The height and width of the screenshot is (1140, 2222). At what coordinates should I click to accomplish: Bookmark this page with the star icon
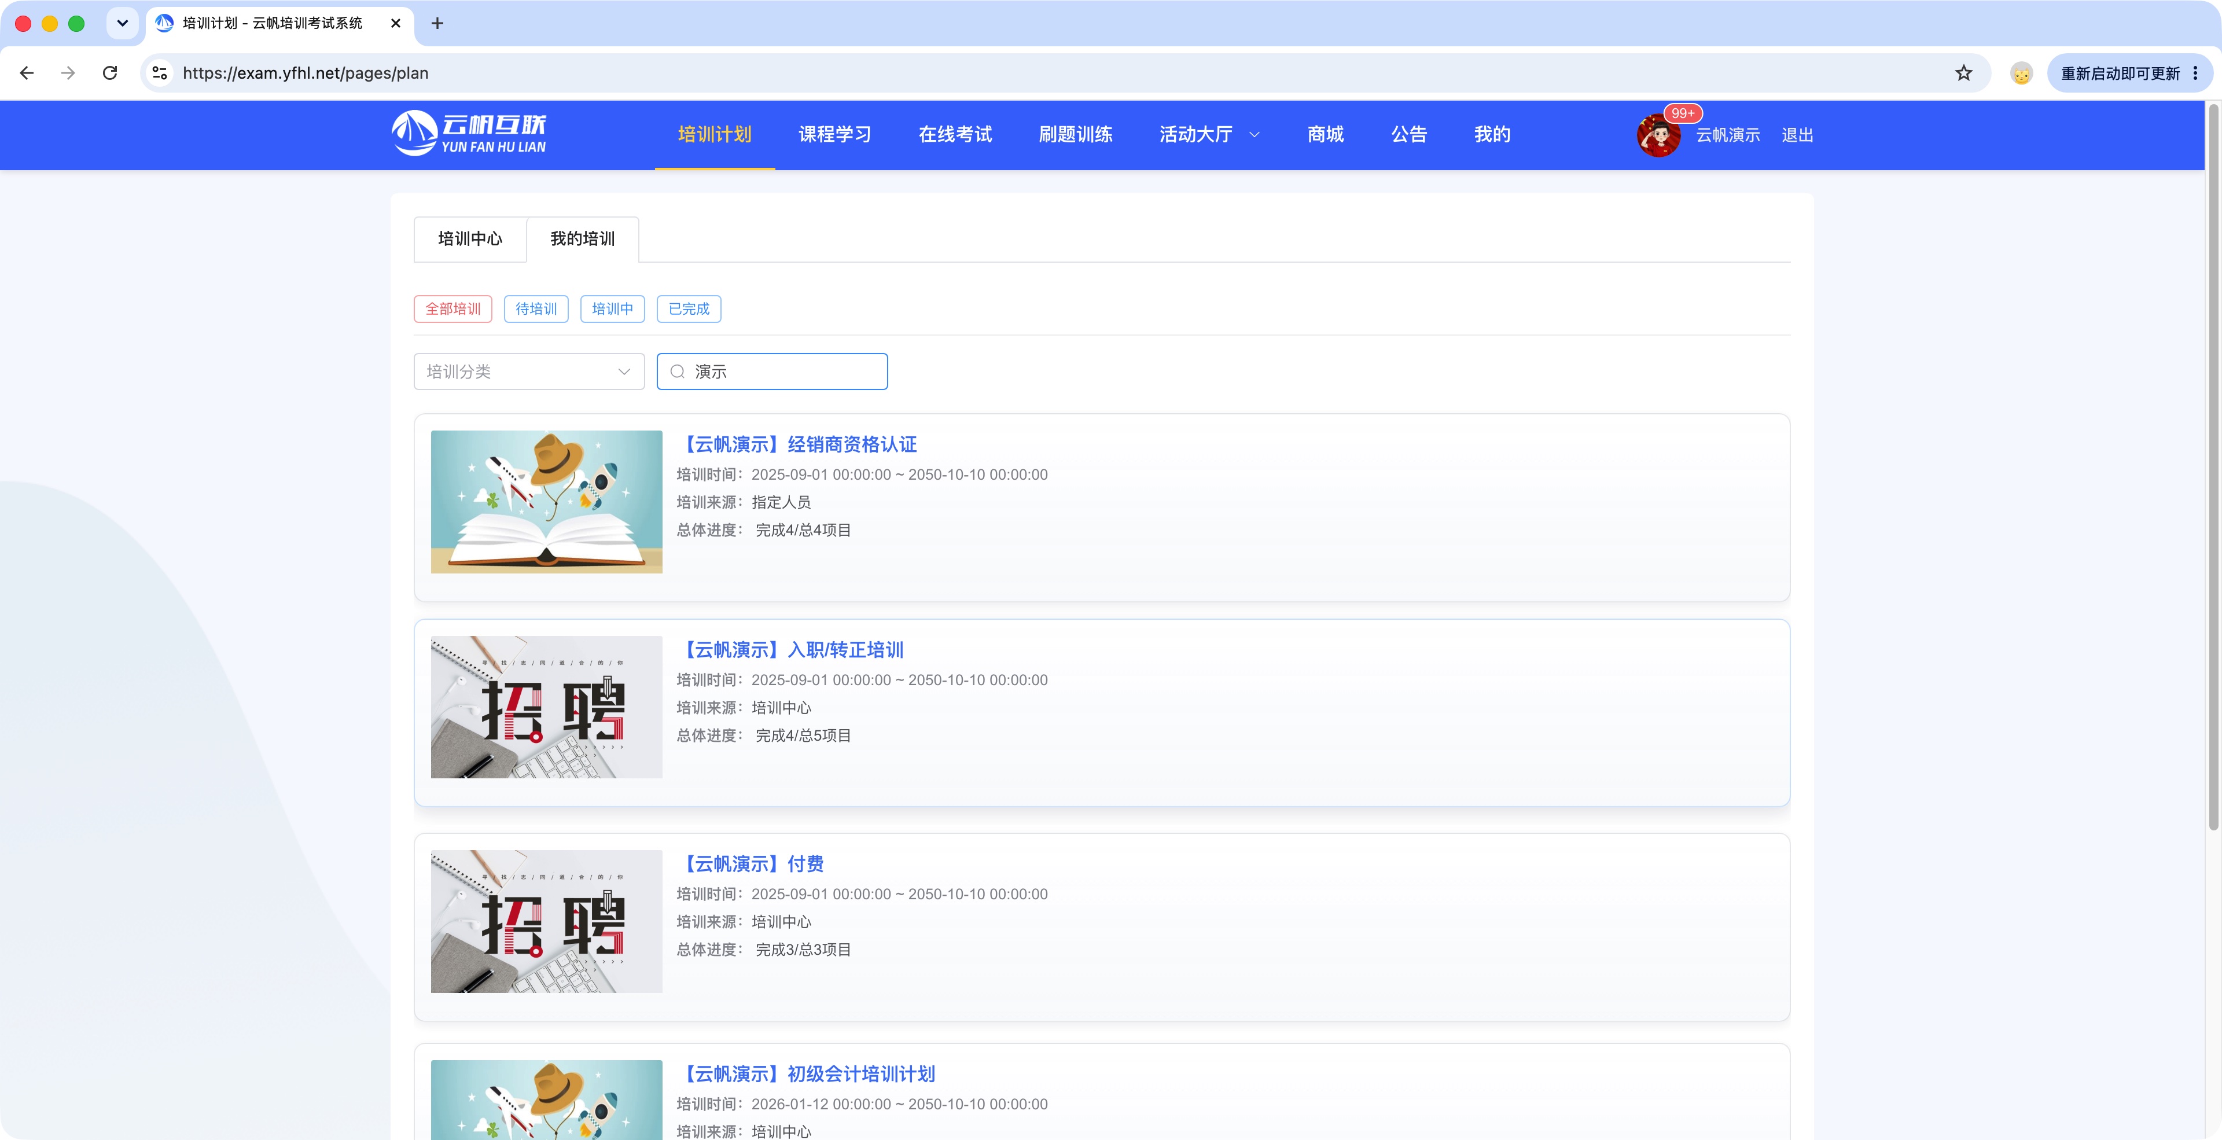tap(1964, 73)
